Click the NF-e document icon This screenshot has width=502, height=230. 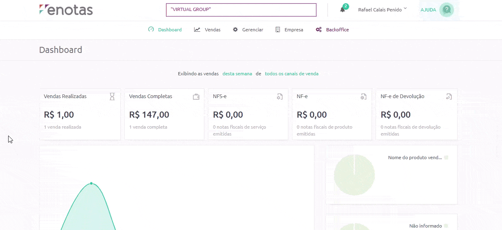(x=363, y=96)
